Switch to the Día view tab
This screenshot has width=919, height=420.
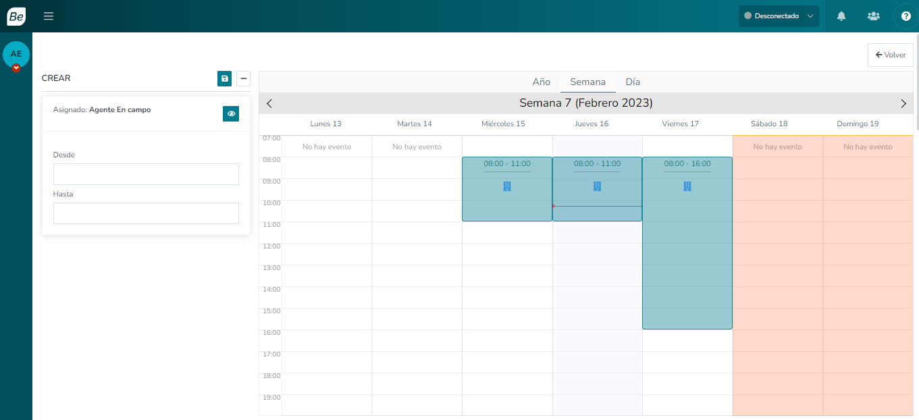633,82
